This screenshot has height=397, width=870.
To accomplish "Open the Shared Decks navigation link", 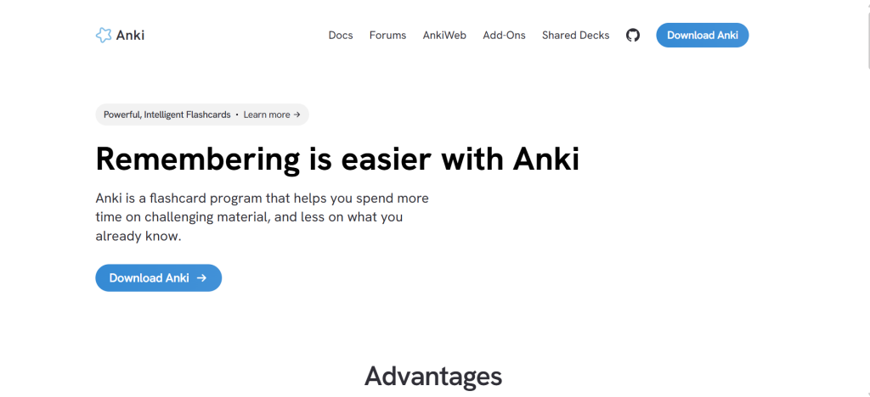I will pyautogui.click(x=575, y=35).
